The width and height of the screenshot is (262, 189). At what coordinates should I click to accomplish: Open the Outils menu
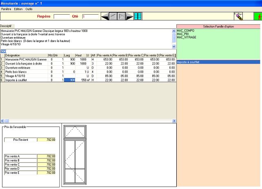[x=29, y=9]
